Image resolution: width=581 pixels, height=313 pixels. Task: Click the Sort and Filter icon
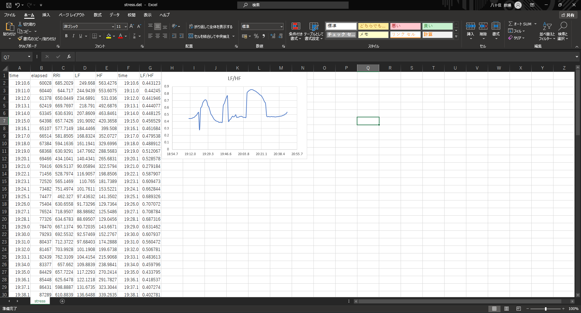point(547,27)
